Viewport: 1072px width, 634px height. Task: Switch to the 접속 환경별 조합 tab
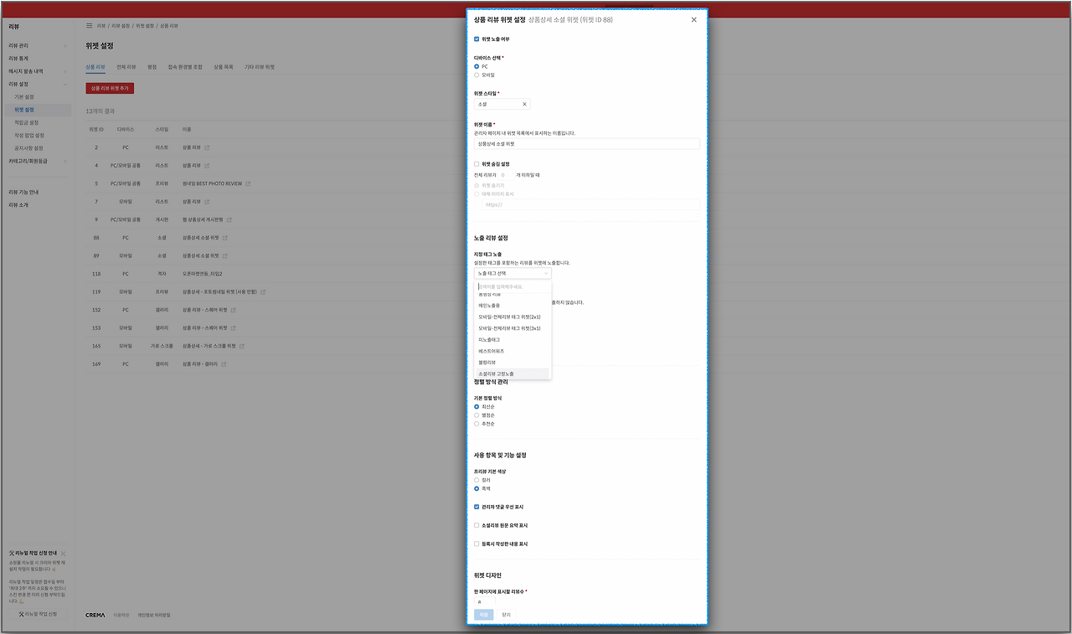pyautogui.click(x=185, y=66)
